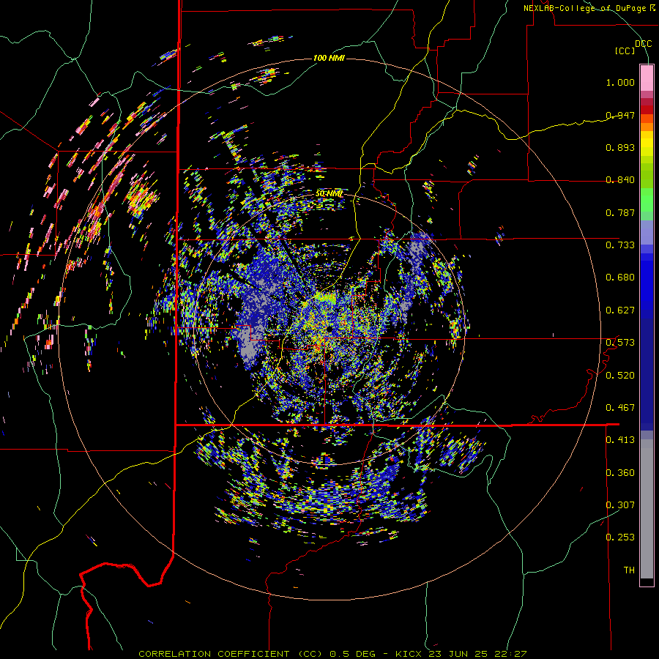Click the 0.573 scale label
This screenshot has width=659, height=659.
click(x=620, y=343)
